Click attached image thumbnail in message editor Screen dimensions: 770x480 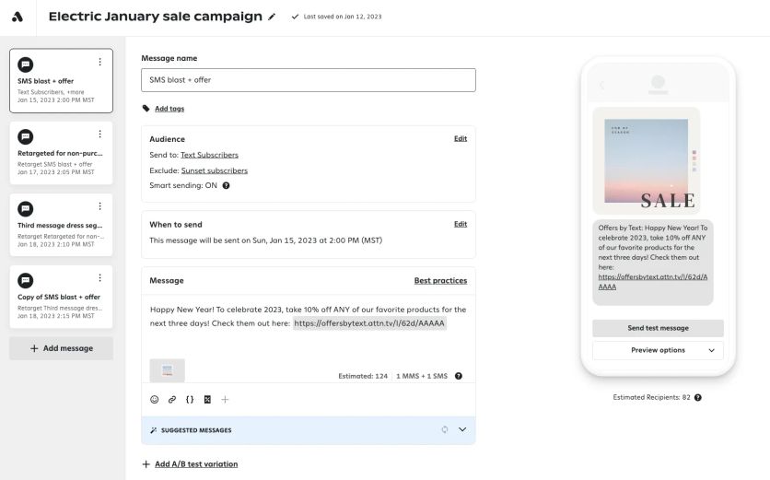167,370
